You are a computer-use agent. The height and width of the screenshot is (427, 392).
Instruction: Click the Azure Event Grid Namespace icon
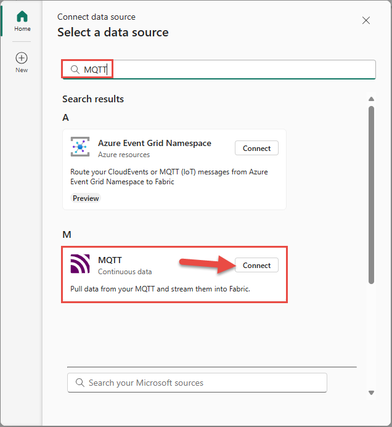click(x=80, y=148)
